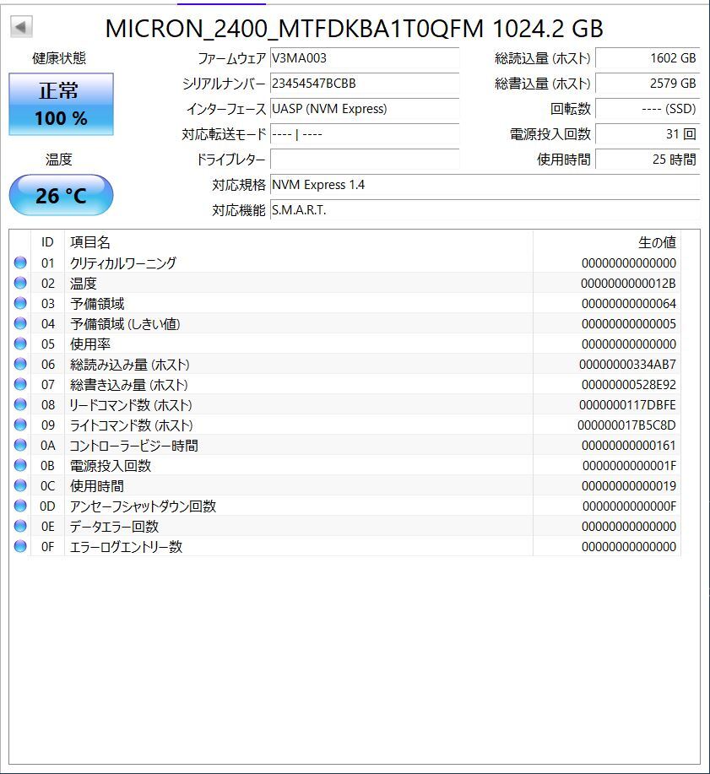Click the blue status icon for 予備領域 row 03
The image size is (710, 774).
pyautogui.click(x=20, y=303)
